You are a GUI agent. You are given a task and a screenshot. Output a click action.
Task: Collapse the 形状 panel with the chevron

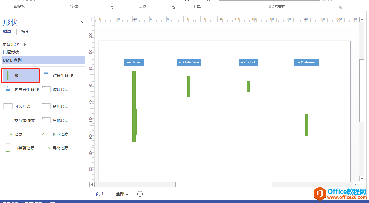click(x=82, y=22)
